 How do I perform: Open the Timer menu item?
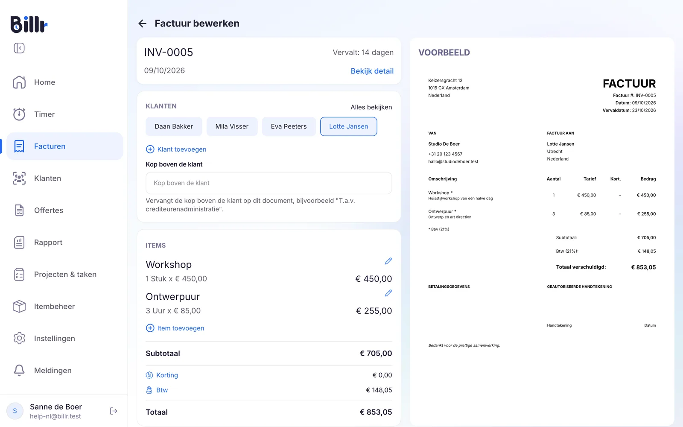point(65,114)
